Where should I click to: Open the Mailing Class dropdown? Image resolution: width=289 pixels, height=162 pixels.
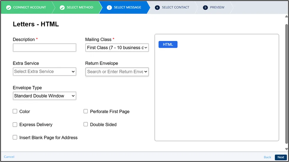(x=117, y=48)
